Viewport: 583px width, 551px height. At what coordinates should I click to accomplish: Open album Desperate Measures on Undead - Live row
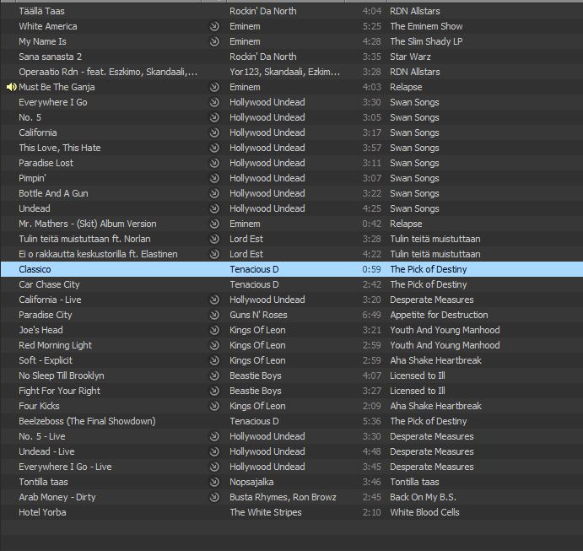[x=432, y=451]
